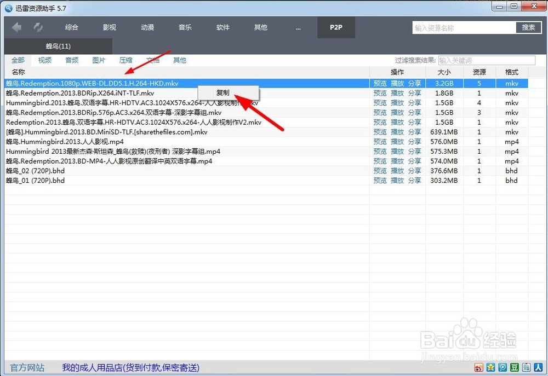Select the Hummingbird 2013最新杰森·斯坦森 mp4 row

coord(266,152)
